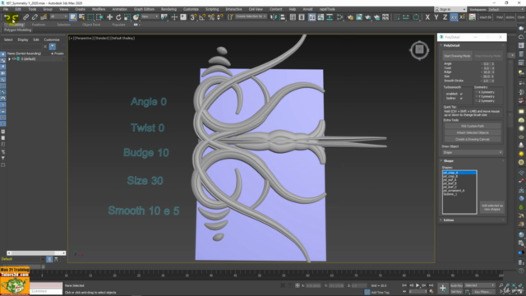Open the selection filter All dropdown
The height and width of the screenshot is (296, 526).
pos(58,16)
